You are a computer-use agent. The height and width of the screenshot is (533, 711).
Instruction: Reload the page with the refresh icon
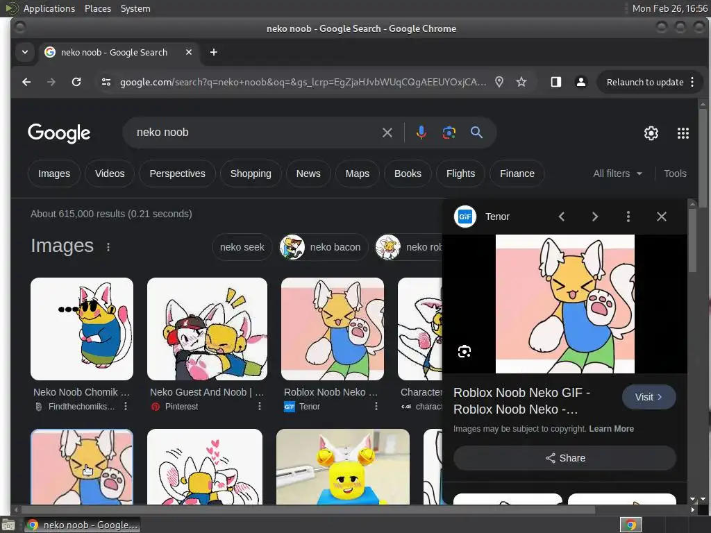[x=76, y=82]
